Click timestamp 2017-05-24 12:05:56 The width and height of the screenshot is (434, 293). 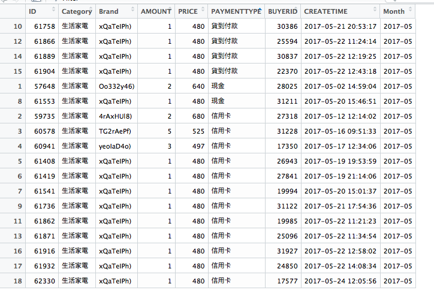tap(340, 281)
